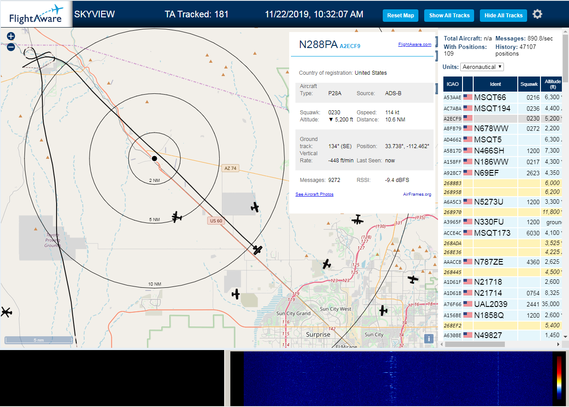Select the MSQT5 table row
The width and height of the screenshot is (569, 407).
pyautogui.click(x=503, y=140)
